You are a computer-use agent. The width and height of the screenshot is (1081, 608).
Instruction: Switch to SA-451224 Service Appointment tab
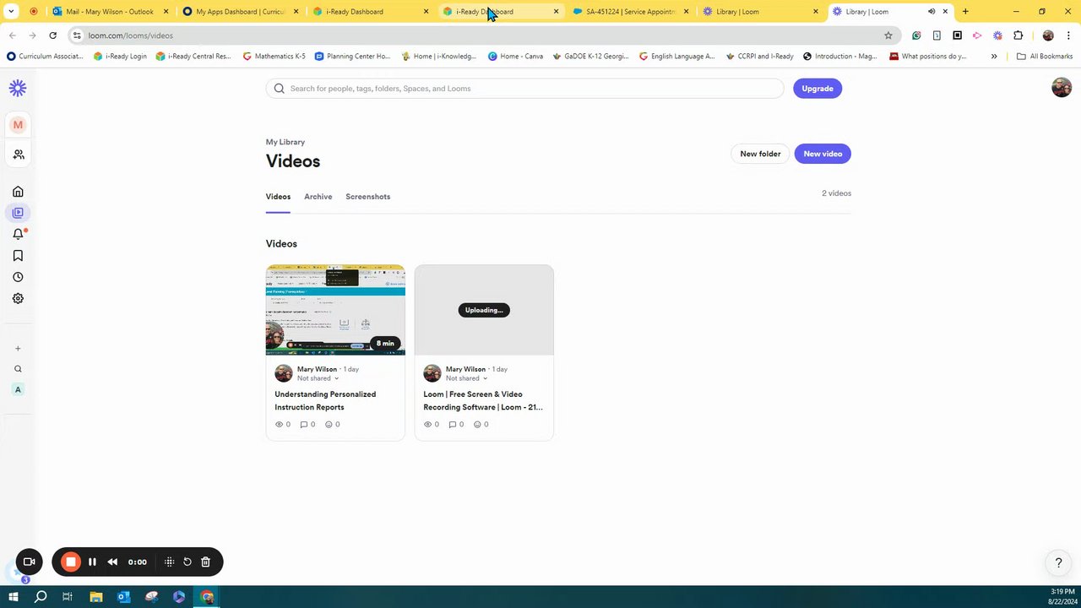coord(630,12)
